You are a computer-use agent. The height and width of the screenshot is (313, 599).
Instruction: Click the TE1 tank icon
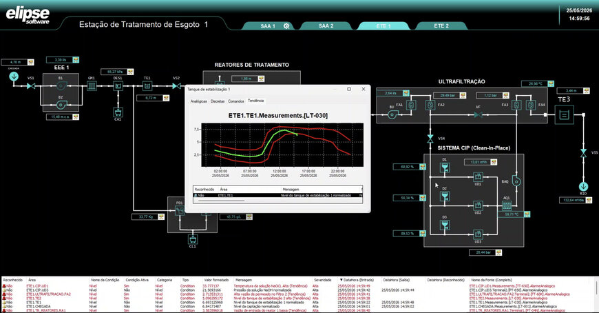pyautogui.click(x=147, y=86)
